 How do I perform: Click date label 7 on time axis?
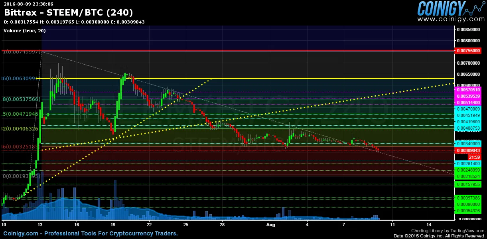point(344,224)
